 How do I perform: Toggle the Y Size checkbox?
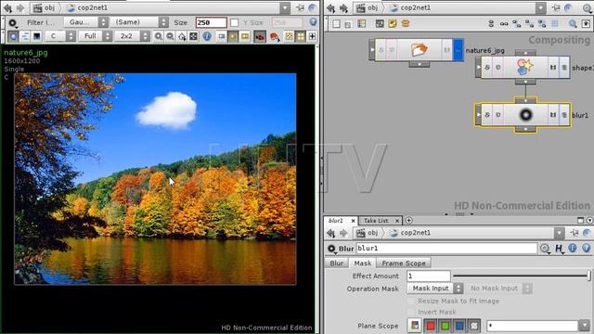(234, 22)
